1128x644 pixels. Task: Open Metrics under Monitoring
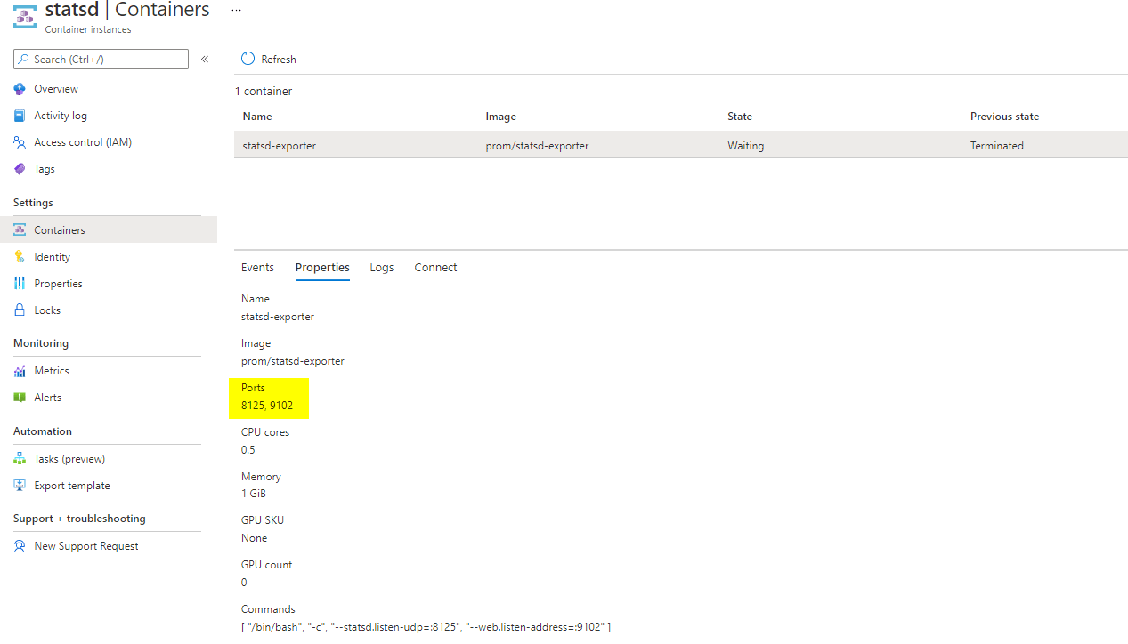click(x=51, y=370)
